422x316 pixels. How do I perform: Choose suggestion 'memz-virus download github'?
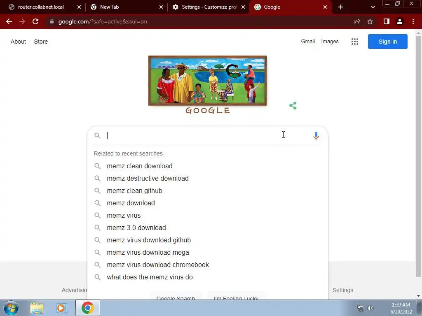(x=208, y=240)
